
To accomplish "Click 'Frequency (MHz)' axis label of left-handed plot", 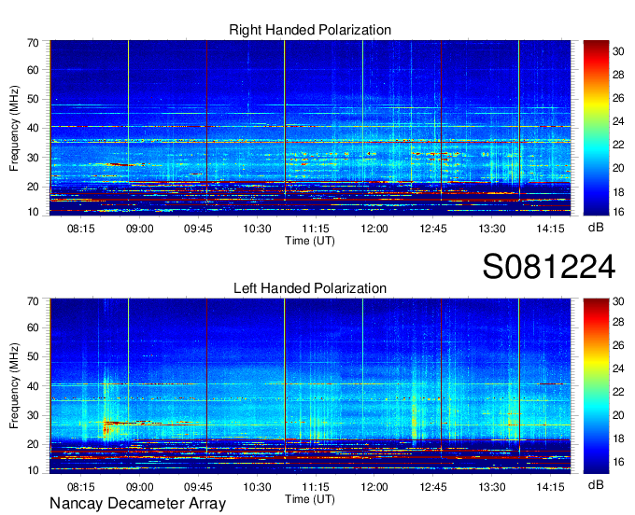I will pos(14,386).
